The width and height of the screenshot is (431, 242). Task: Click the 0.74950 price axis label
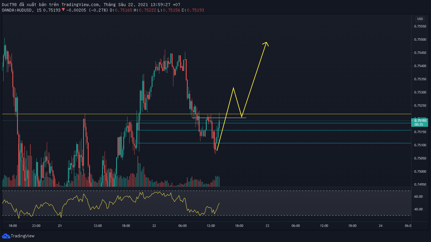click(420, 185)
